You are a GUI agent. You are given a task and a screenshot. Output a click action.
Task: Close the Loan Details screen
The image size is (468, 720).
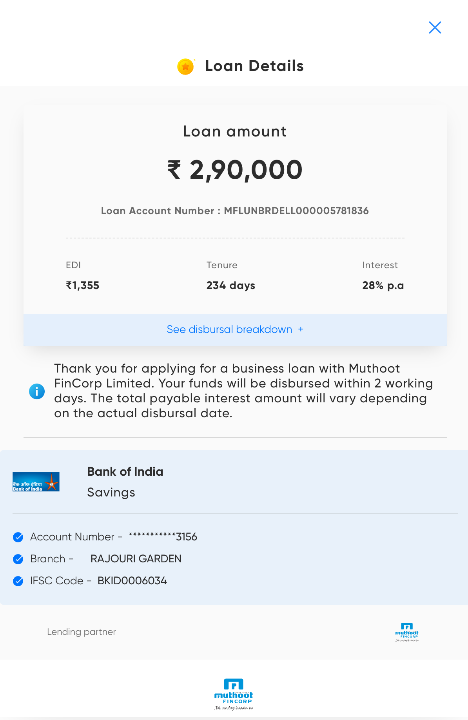pyautogui.click(x=435, y=27)
